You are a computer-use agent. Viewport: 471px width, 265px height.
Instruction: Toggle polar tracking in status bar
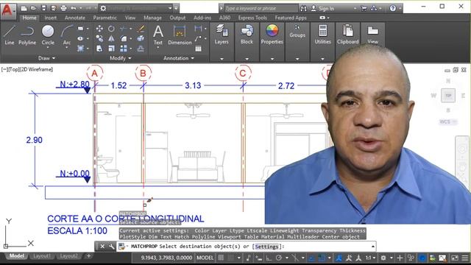[x=279, y=258]
